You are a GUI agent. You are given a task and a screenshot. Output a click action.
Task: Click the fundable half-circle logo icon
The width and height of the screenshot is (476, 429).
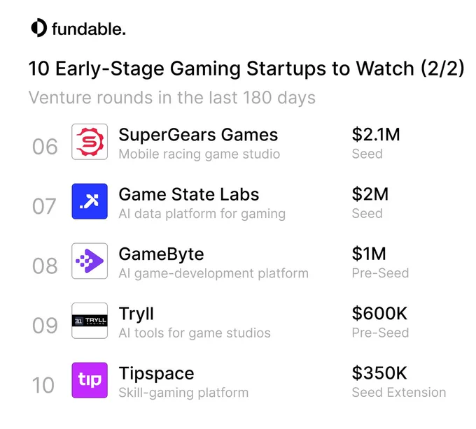click(x=39, y=28)
